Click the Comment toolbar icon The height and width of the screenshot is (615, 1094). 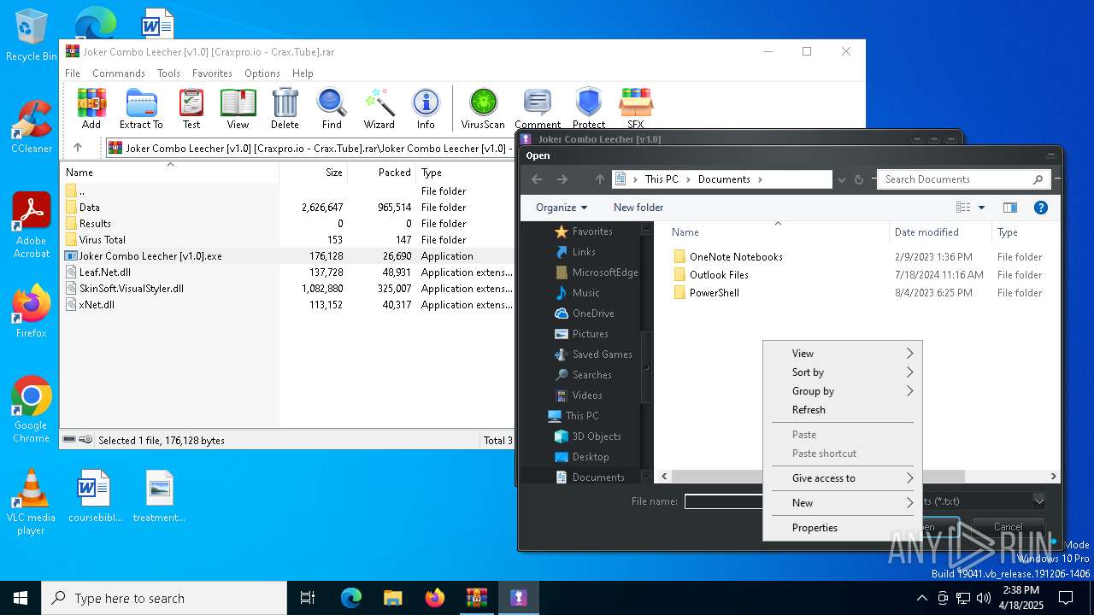point(538,108)
